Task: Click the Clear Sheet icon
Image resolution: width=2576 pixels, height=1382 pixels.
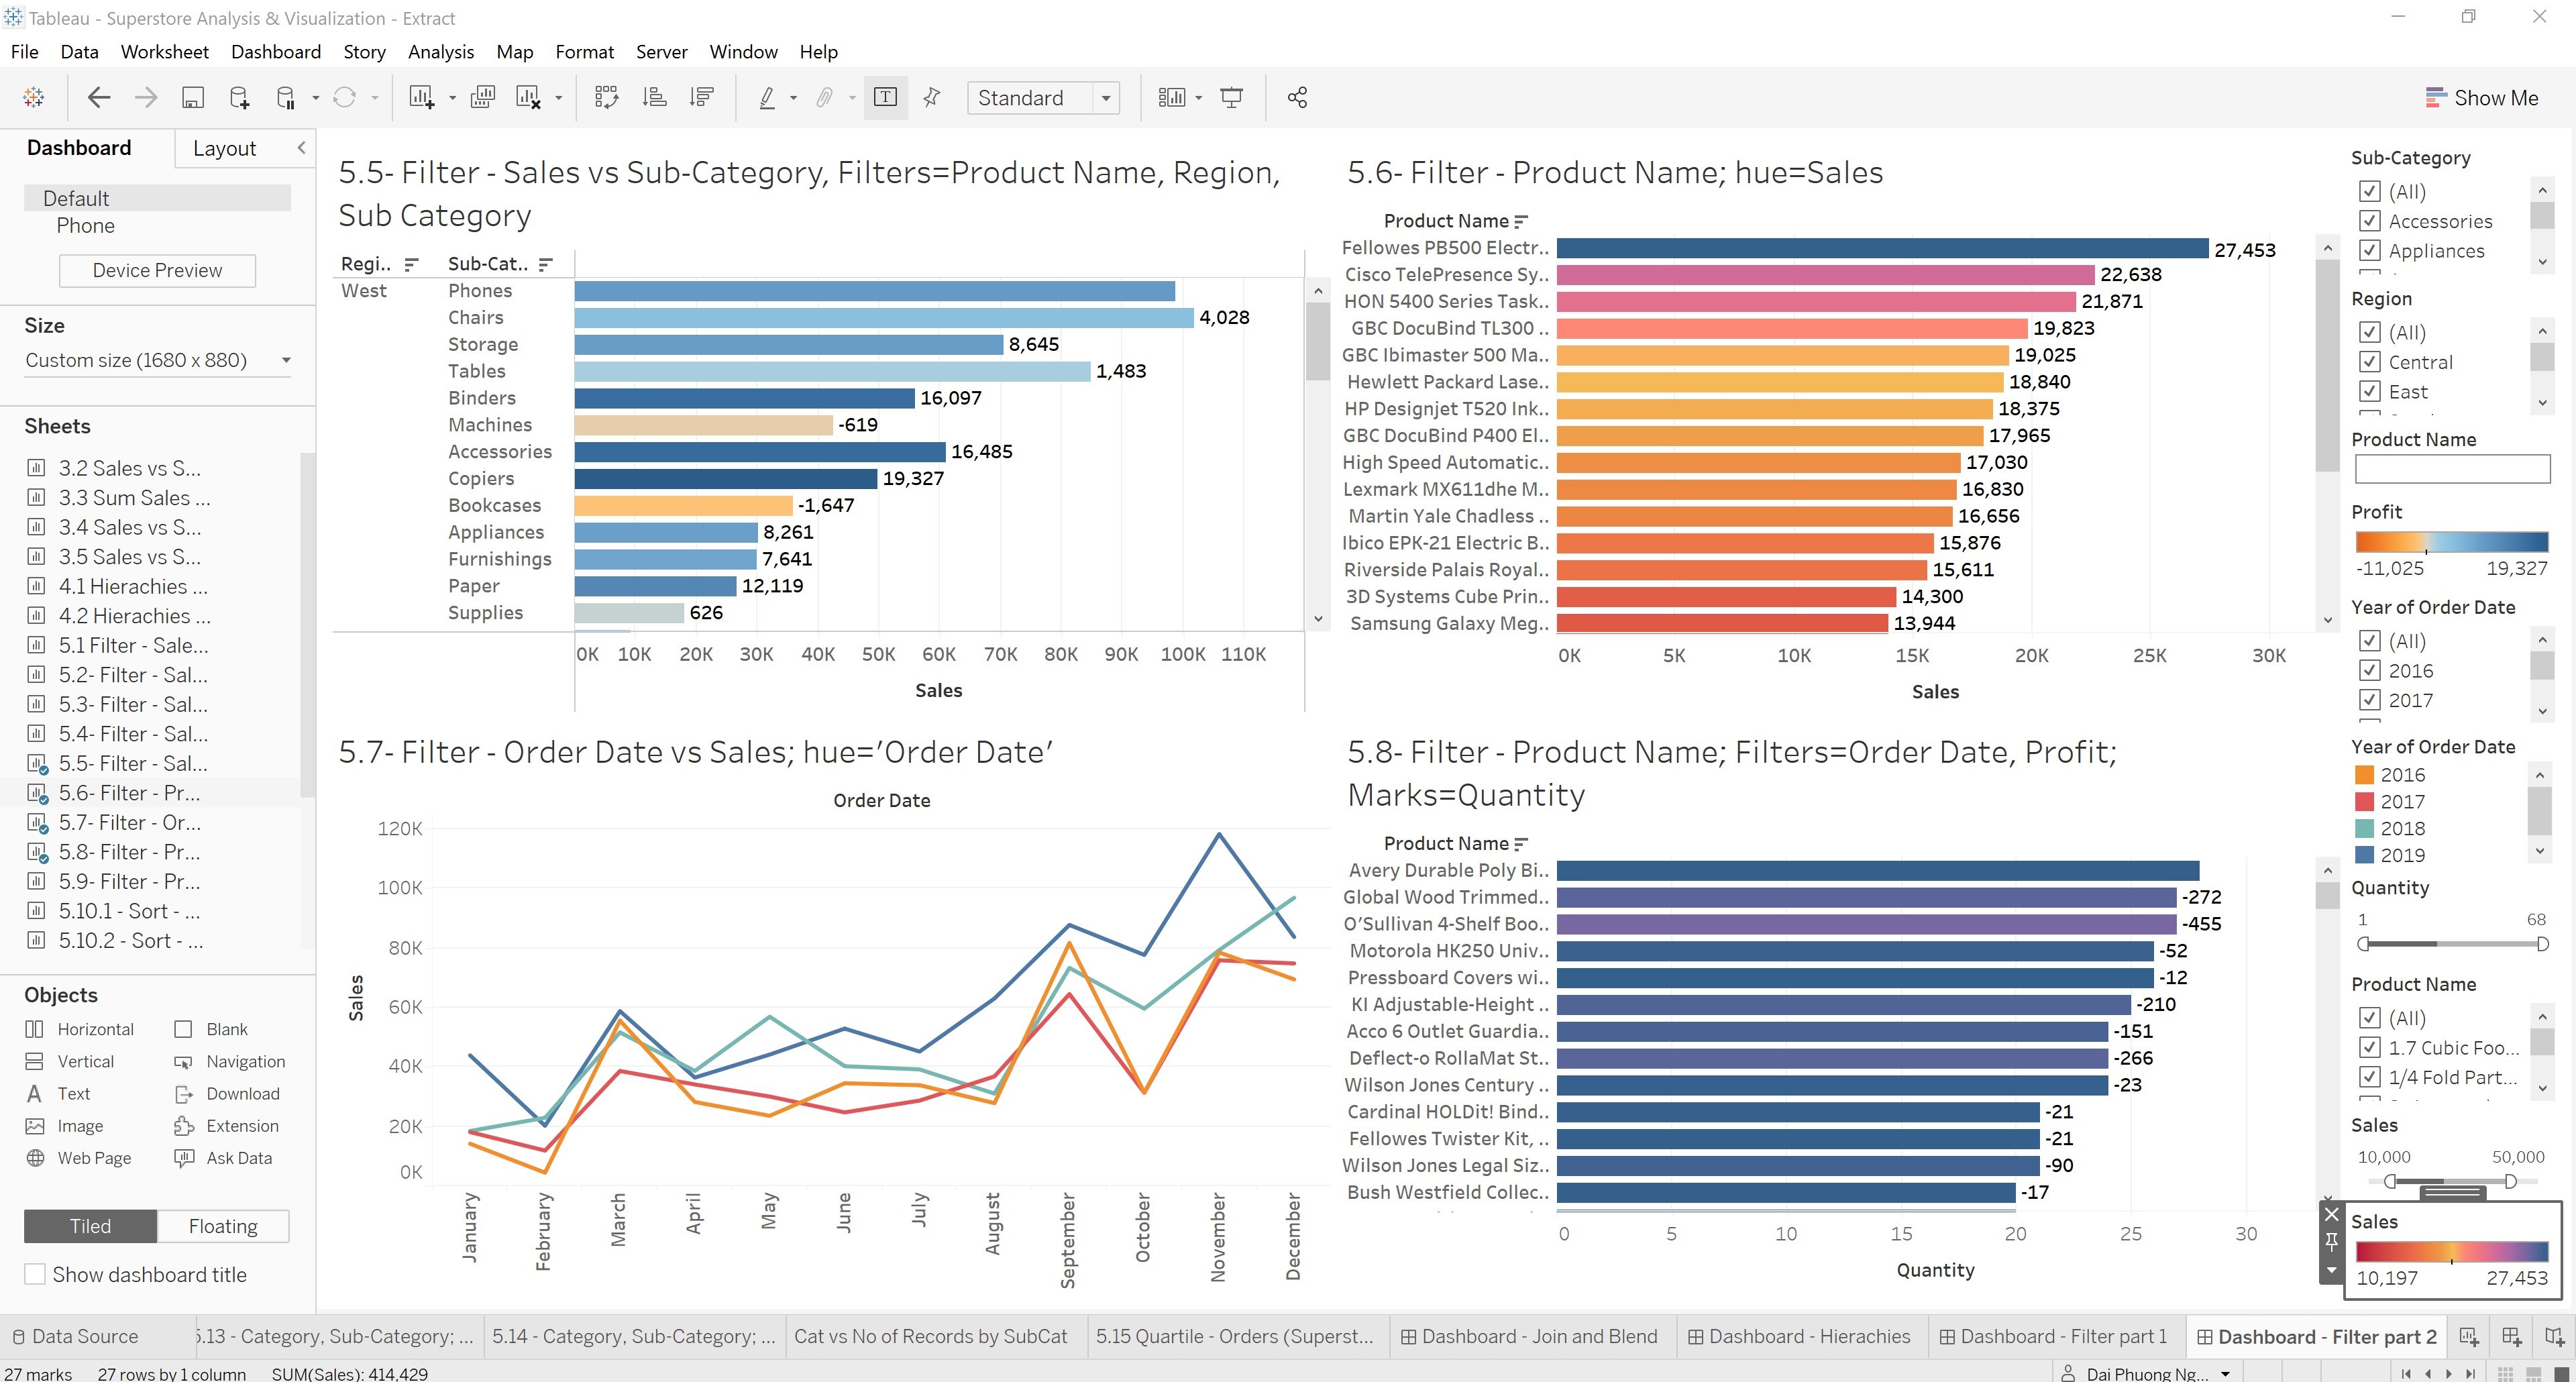Action: 528,97
